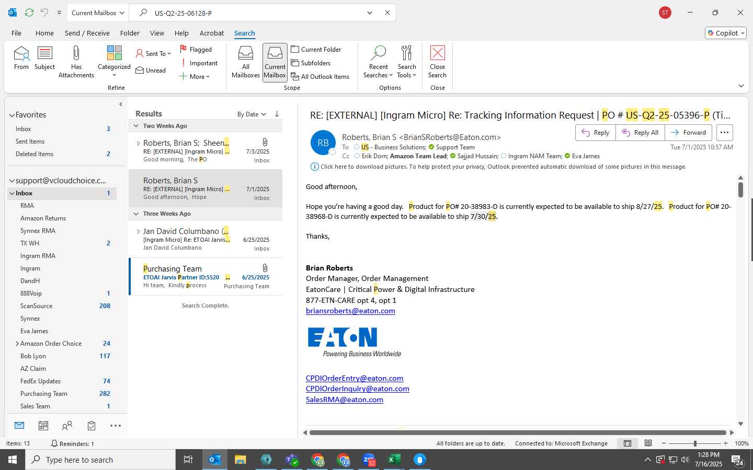Switch to Reading view layout
The height and width of the screenshot is (470, 753).
648,443
